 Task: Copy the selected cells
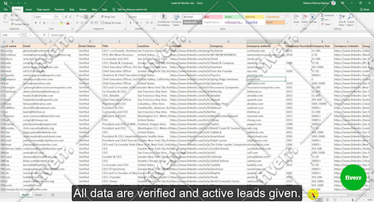point(15,20)
